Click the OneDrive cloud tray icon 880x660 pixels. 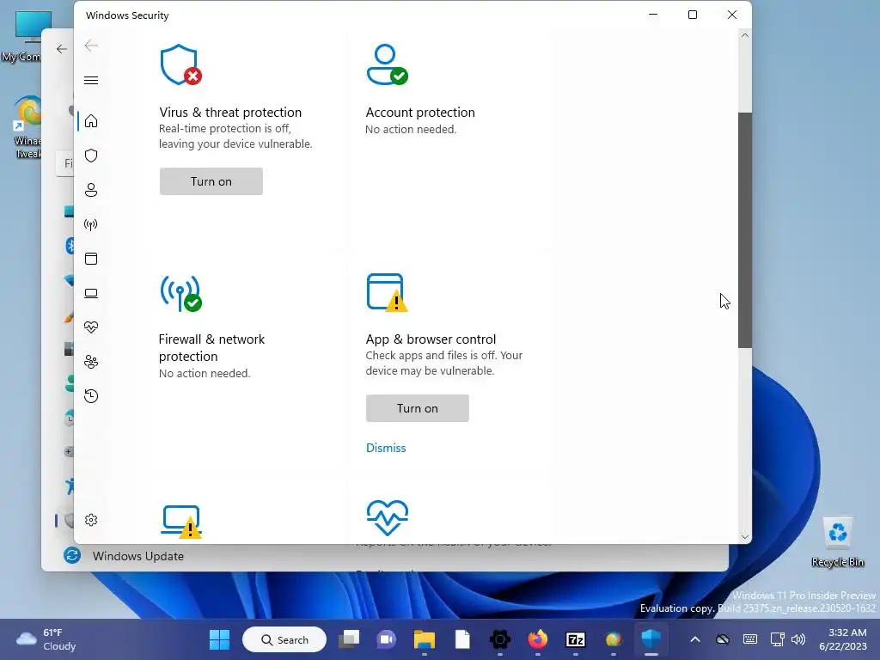(x=723, y=639)
